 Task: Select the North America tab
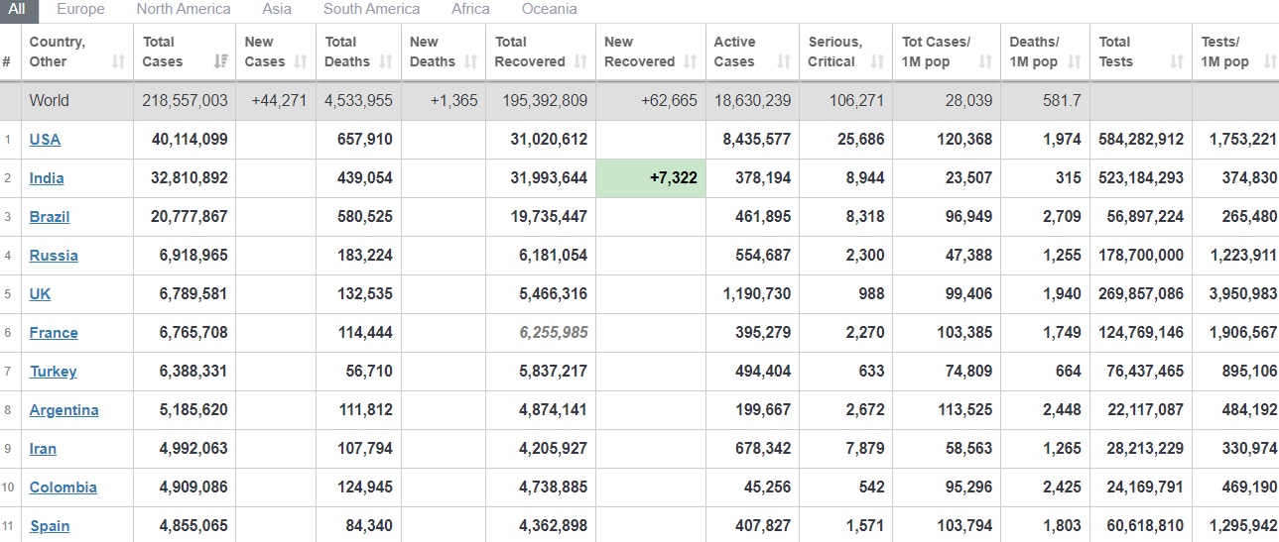184,9
